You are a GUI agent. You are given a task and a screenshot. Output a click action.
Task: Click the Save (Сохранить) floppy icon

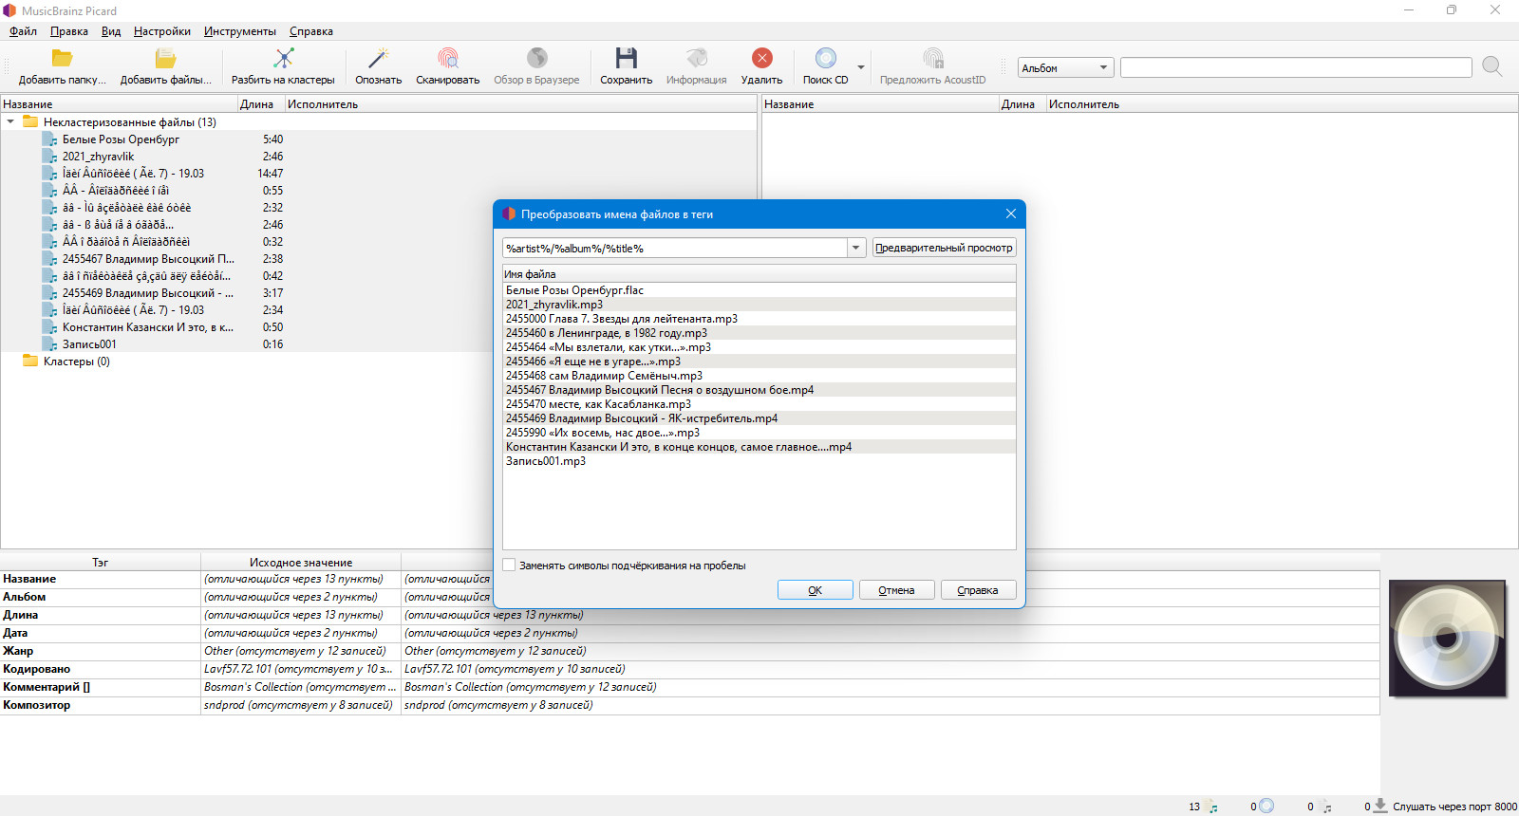[x=627, y=58]
